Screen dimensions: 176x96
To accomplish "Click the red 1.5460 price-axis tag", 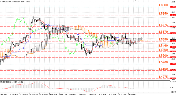I will [173, 47].
